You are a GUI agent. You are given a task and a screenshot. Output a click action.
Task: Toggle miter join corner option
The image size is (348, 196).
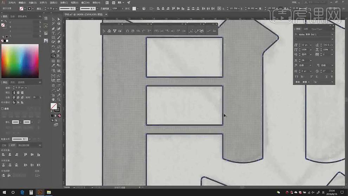pos(14,97)
